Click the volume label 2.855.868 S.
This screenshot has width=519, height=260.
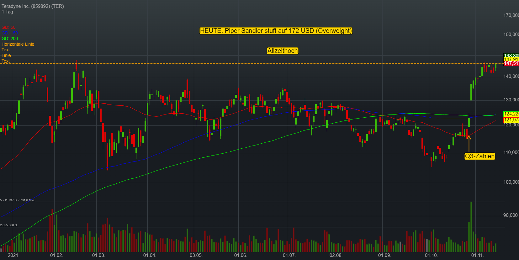coord(9,225)
